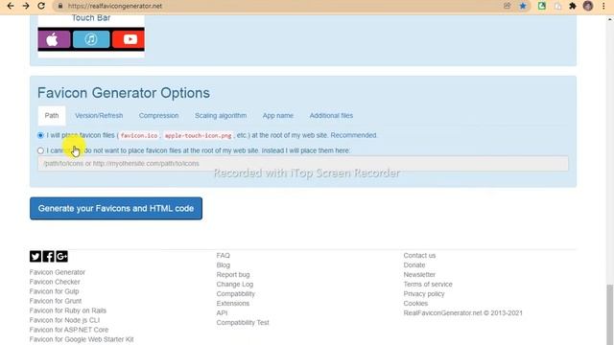The image size is (614, 345).
Task: Go back with the browser back arrow
Action: point(11,6)
